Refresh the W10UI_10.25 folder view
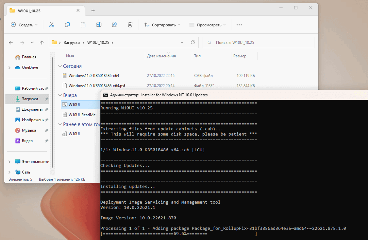The image size is (368, 240). click(x=193, y=42)
